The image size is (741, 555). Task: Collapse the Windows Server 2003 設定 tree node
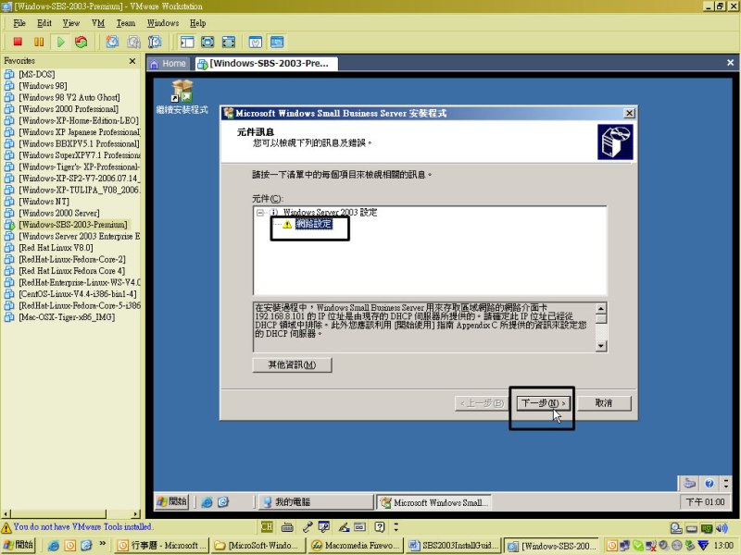[259, 213]
